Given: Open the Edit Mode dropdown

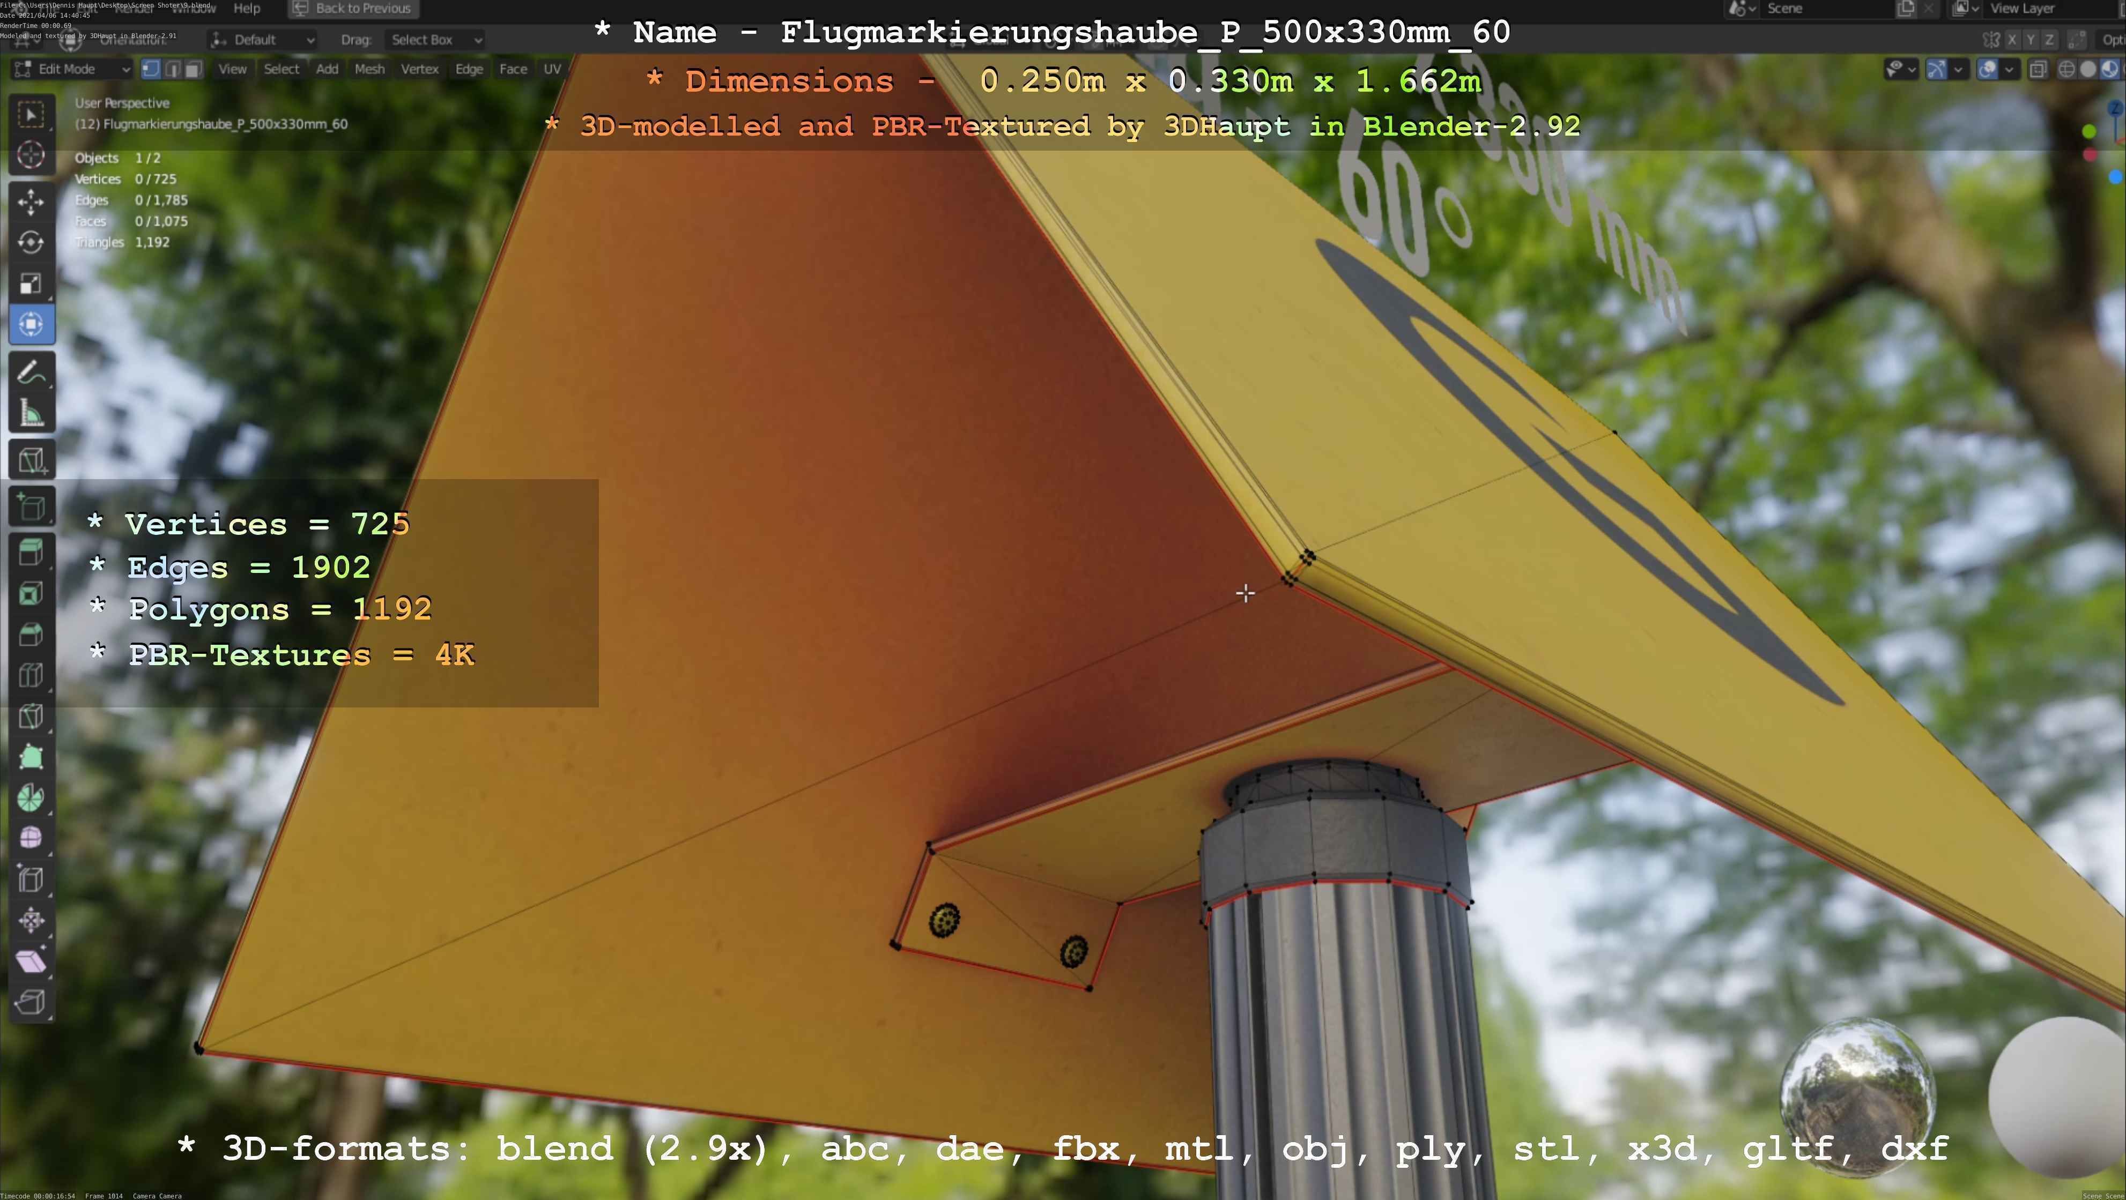Looking at the screenshot, I should pos(72,69).
